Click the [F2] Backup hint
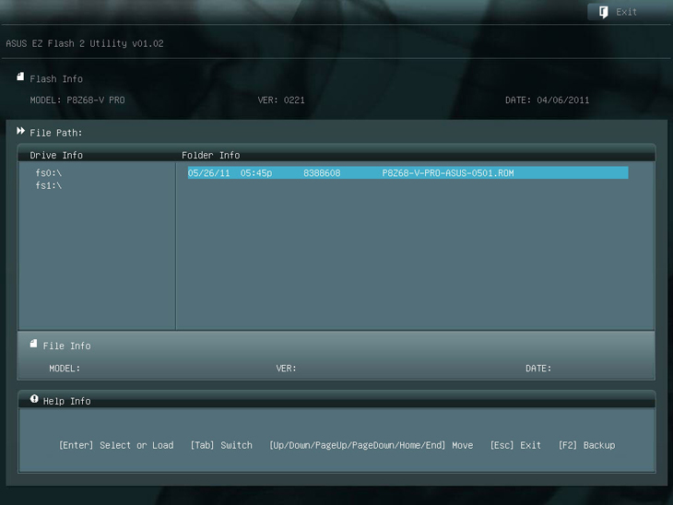673x505 pixels. tap(586, 445)
